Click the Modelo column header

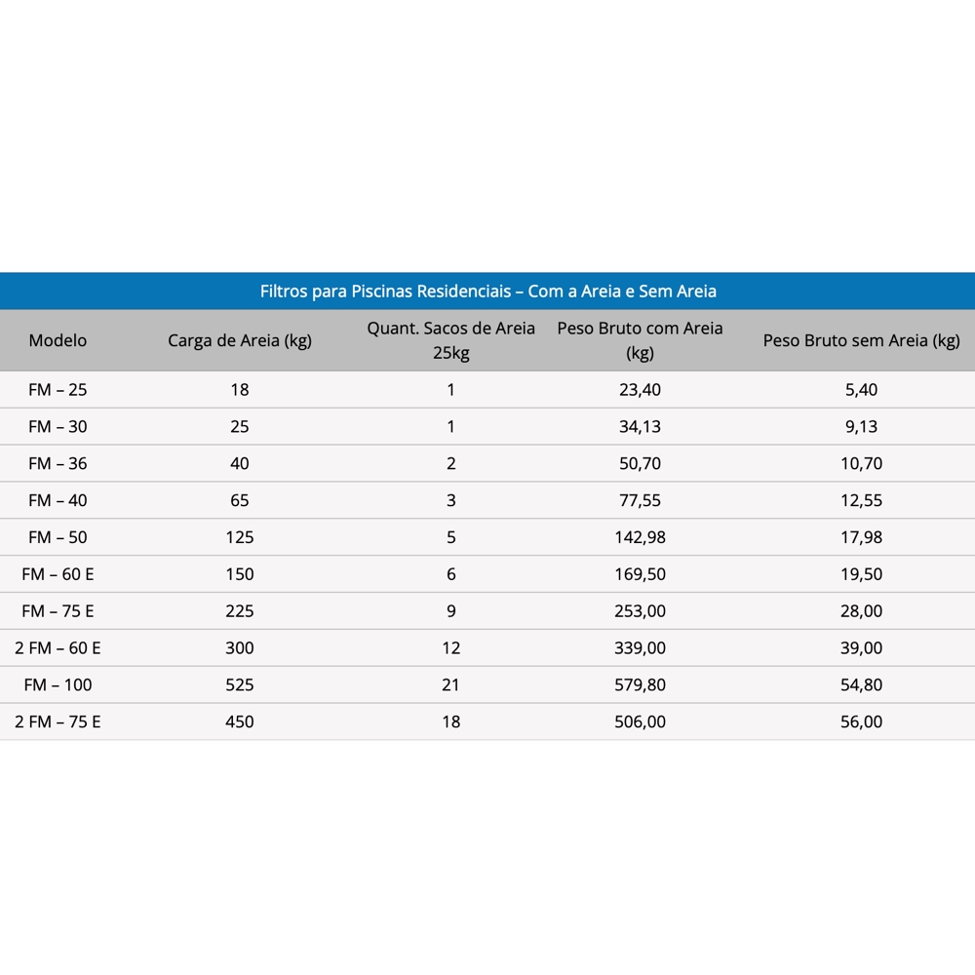click(x=58, y=340)
